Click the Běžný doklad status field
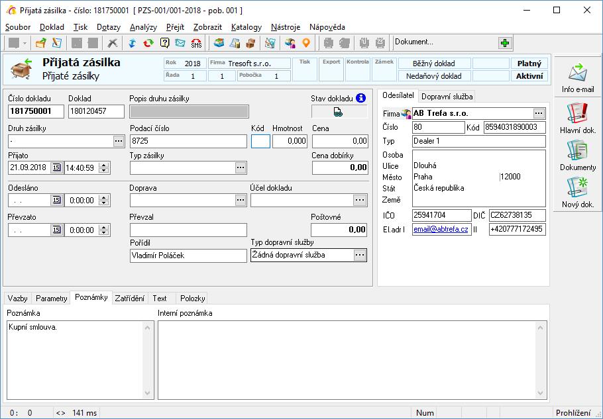The image size is (603, 419). click(x=434, y=64)
